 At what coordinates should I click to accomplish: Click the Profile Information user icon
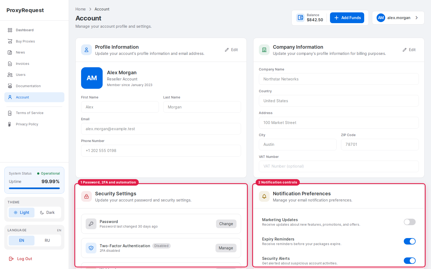click(86, 50)
